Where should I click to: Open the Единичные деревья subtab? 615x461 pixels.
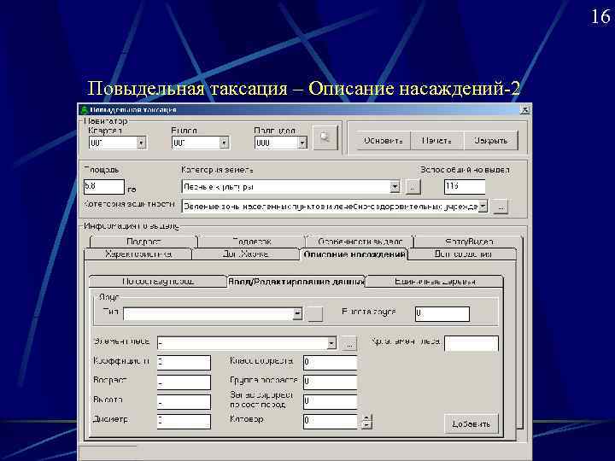point(435,282)
